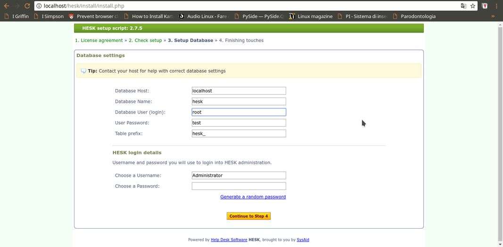Click the Table prefix field
Screen dimensions: 503x247
click(239, 133)
